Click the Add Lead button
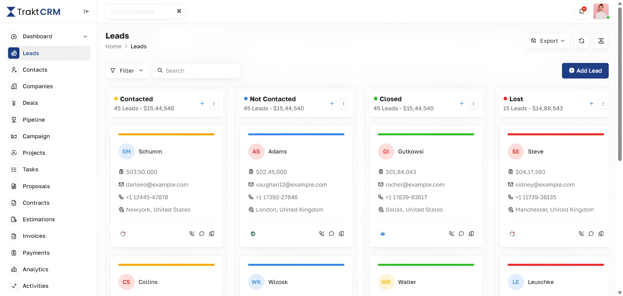Image resolution: width=623 pixels, height=296 pixels. click(x=585, y=70)
